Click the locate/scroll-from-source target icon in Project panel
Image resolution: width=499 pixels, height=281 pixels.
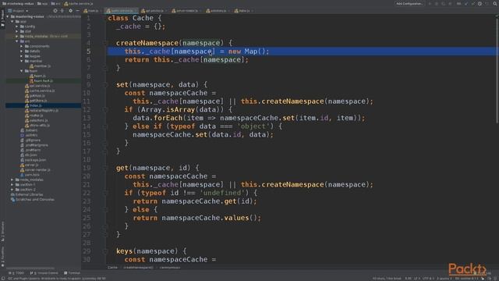[x=55, y=10]
